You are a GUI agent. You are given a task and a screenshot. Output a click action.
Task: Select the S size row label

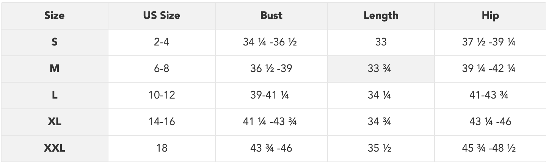[x=54, y=42]
